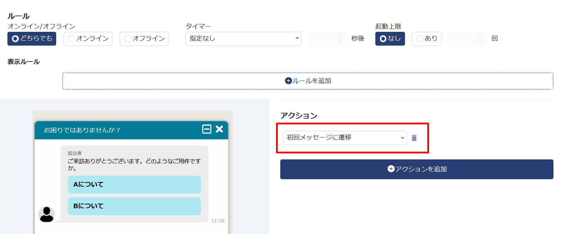Select the オフライン radio option
Screen dimensions: 563x234
[x=144, y=39]
